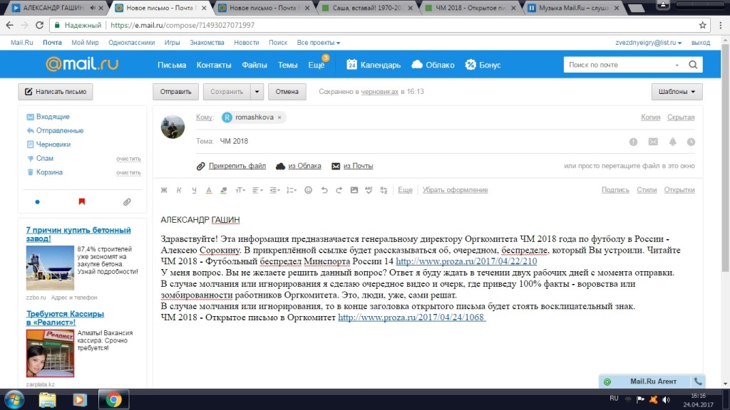Open the Отправленные folder

pos(60,131)
